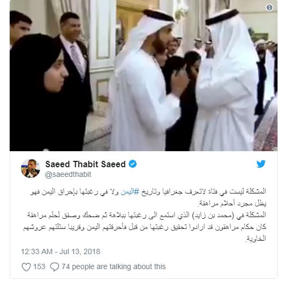292x282 pixels.
Task: Open the 153 likes count
Action: click(39, 266)
